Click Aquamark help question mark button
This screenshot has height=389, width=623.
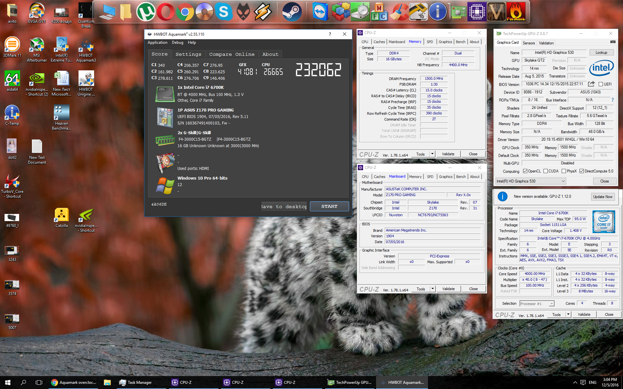pos(330,34)
